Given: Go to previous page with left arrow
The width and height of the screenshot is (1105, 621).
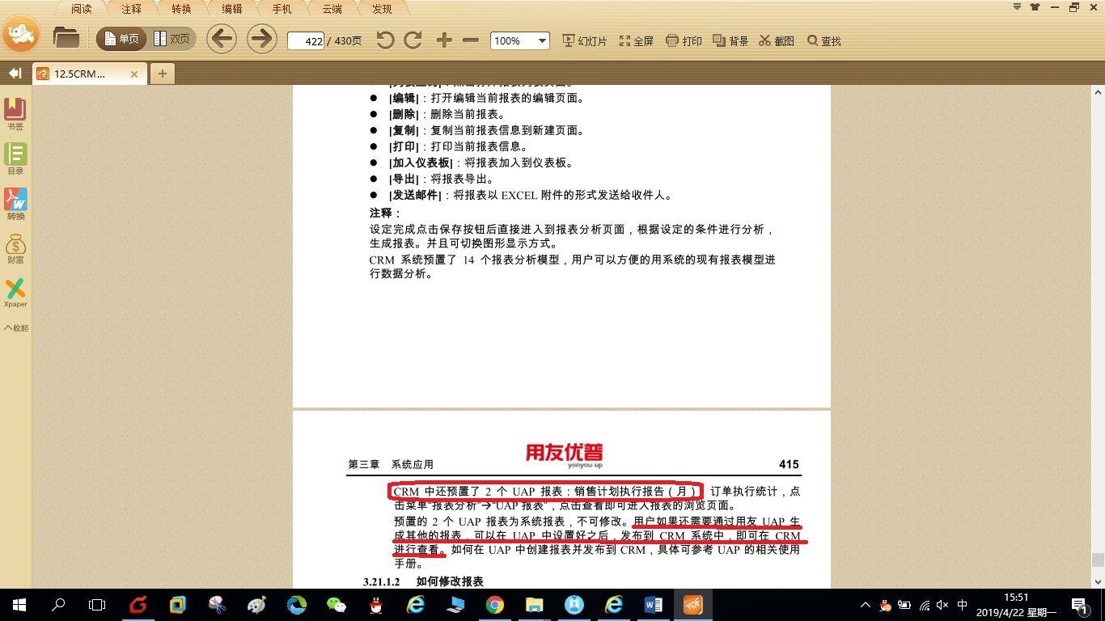Looking at the screenshot, I should coord(222,39).
